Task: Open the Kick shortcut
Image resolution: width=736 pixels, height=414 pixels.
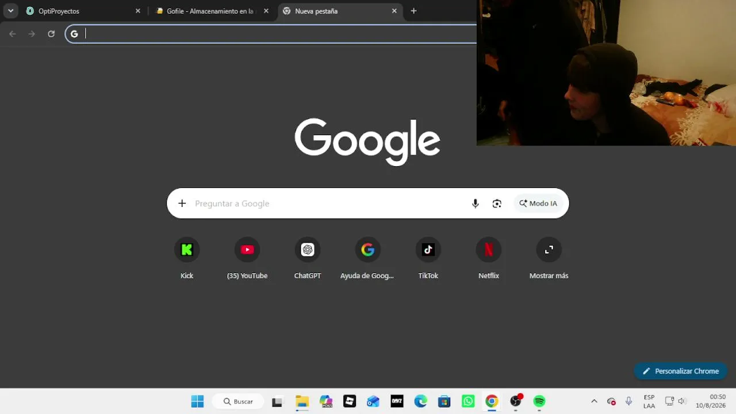Action: (187, 258)
